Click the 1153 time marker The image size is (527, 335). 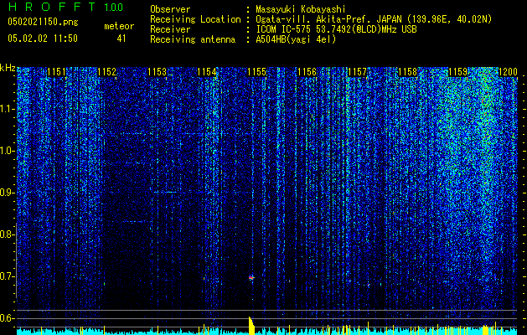[x=157, y=72]
